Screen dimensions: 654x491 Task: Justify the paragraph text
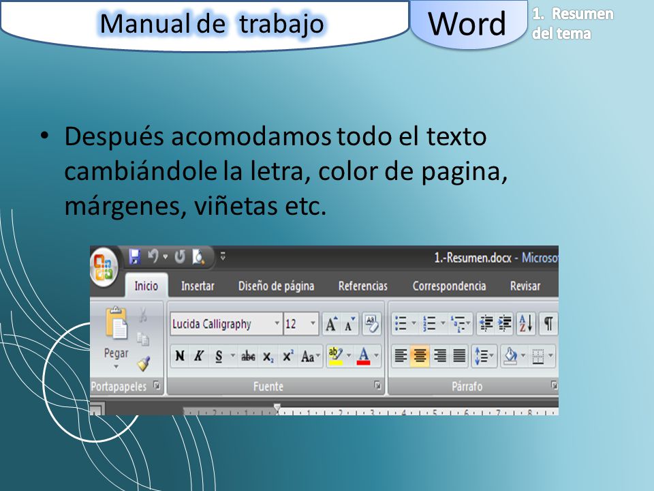pyautogui.click(x=459, y=356)
